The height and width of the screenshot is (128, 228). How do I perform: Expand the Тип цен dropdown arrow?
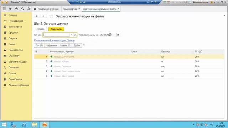(x=71, y=35)
